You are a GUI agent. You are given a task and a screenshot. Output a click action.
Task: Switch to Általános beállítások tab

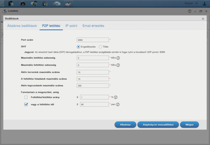(x=22, y=26)
